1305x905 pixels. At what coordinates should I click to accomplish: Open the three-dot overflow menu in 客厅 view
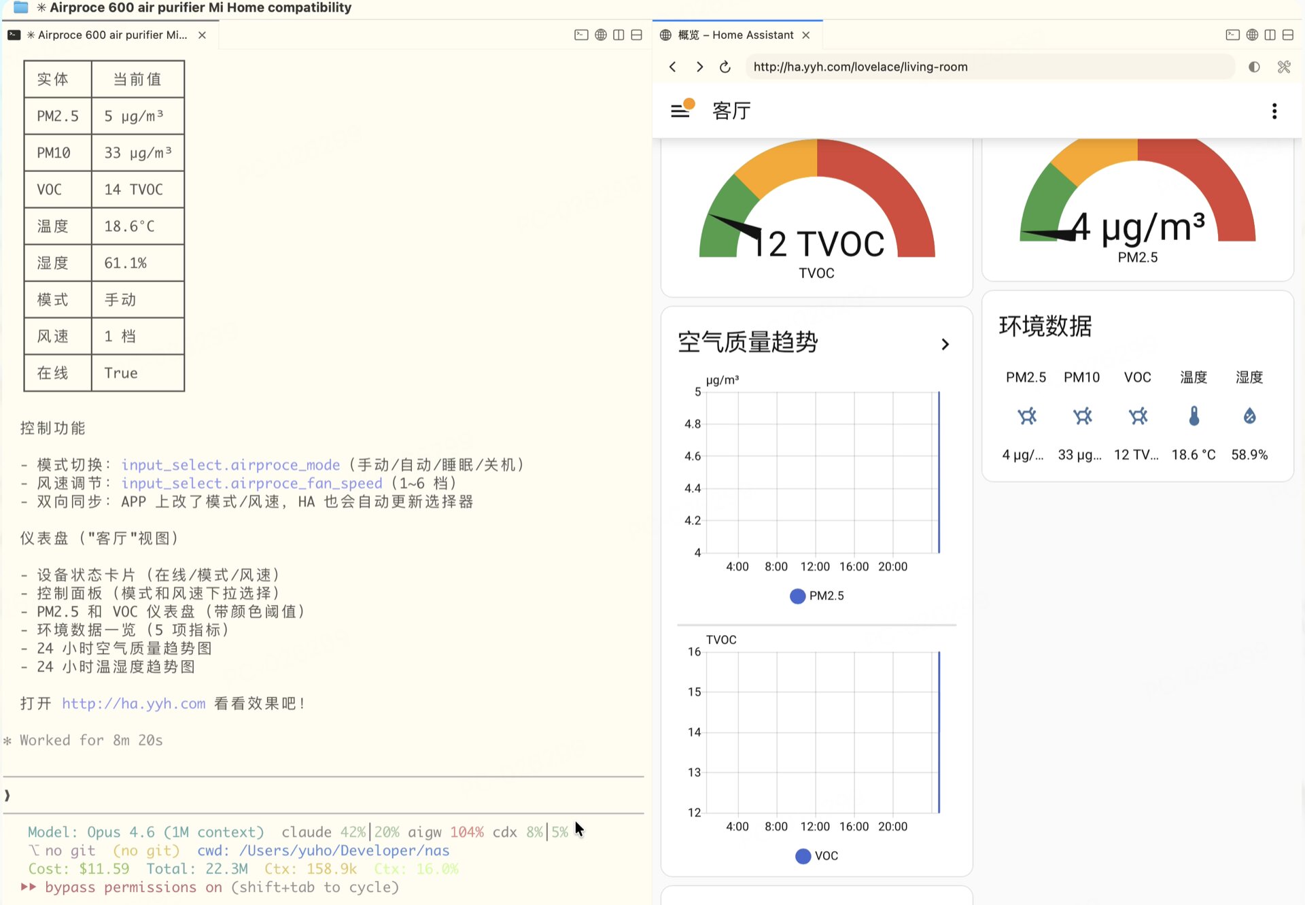[x=1274, y=110]
